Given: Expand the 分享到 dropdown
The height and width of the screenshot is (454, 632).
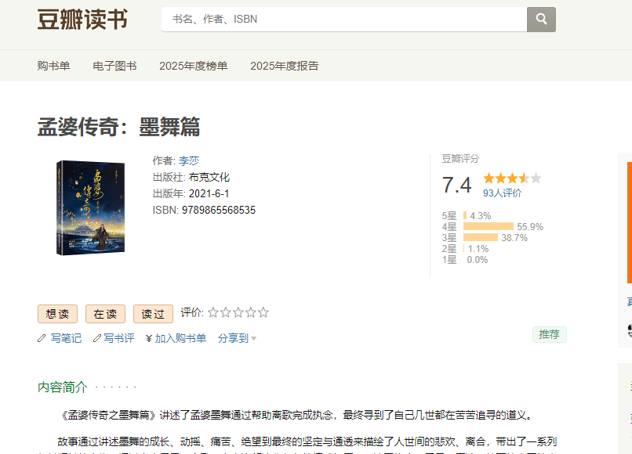Looking at the screenshot, I should click(237, 338).
